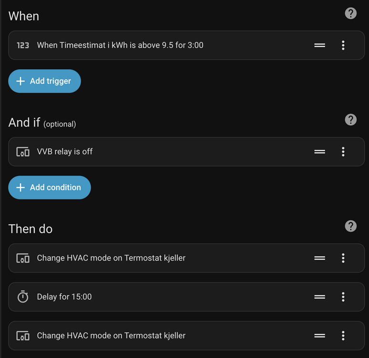Click the numeric state icon on the trigger row
369x358 pixels.
coord(23,45)
